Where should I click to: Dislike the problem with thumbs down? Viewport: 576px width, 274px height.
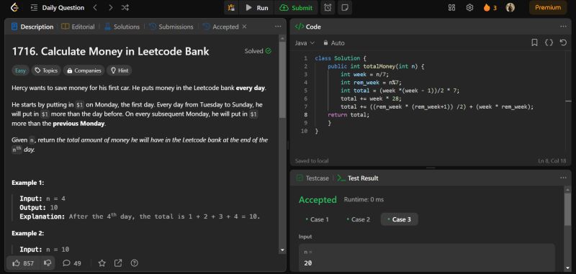[x=48, y=262]
